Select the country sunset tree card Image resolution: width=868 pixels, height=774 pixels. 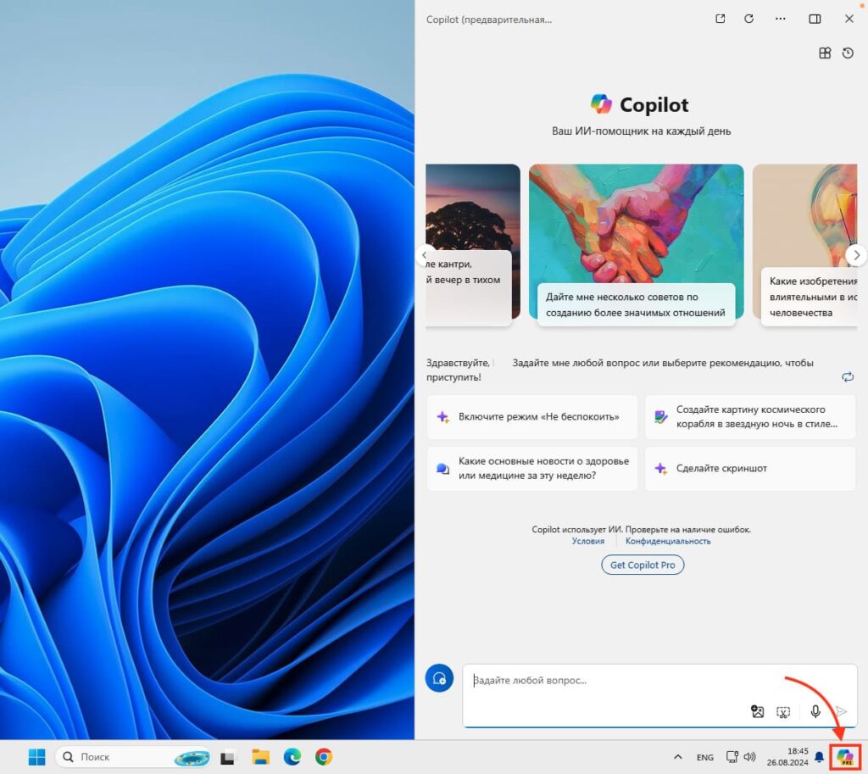[473, 244]
